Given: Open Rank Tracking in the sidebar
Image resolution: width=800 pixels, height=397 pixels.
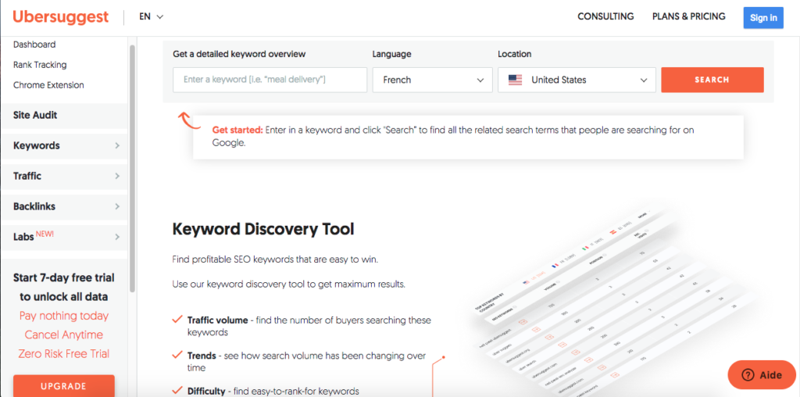Looking at the screenshot, I should click(40, 65).
